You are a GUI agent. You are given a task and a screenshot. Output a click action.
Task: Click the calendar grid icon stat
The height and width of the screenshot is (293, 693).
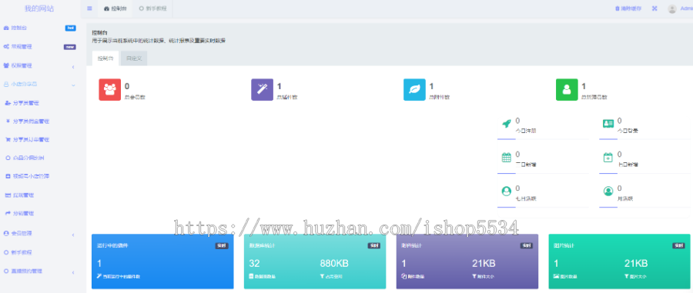pos(507,157)
